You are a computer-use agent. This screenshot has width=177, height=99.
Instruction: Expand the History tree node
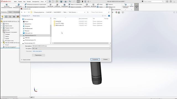click(x=1, y=24)
